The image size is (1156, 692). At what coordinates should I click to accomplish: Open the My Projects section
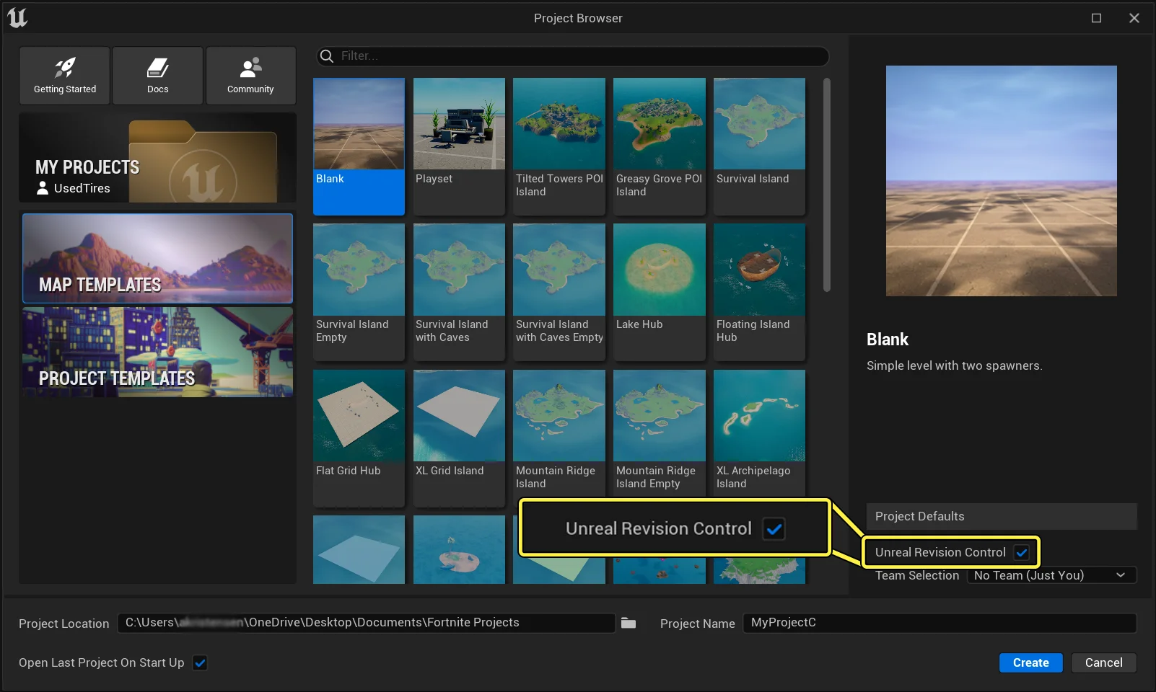tap(157, 158)
